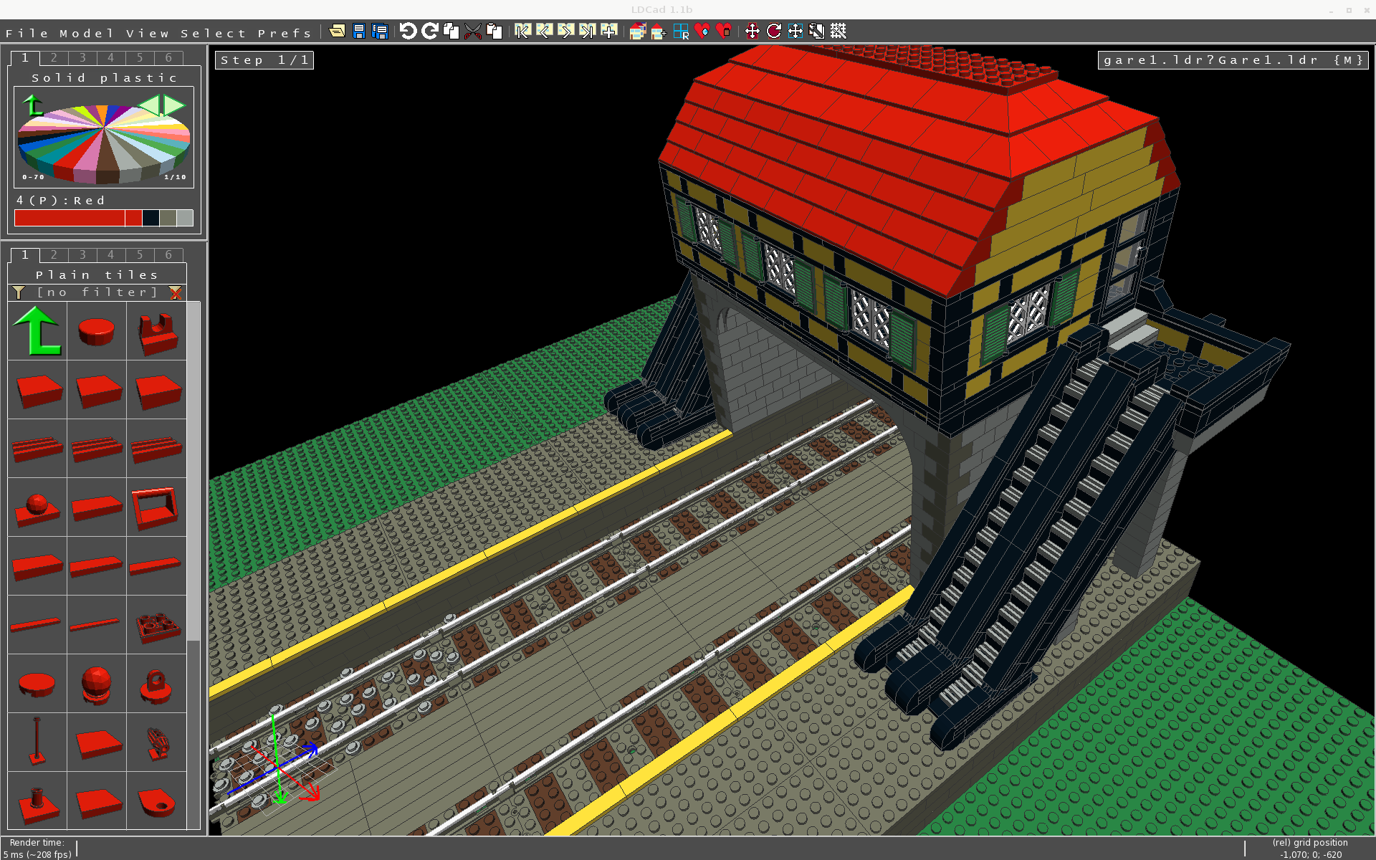Select the round red tile part thumbnail
Viewport: 1376px width, 860px height.
pyautogui.click(x=96, y=330)
